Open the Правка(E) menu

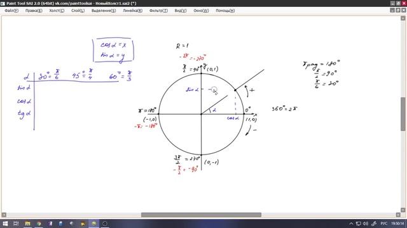tap(34, 11)
